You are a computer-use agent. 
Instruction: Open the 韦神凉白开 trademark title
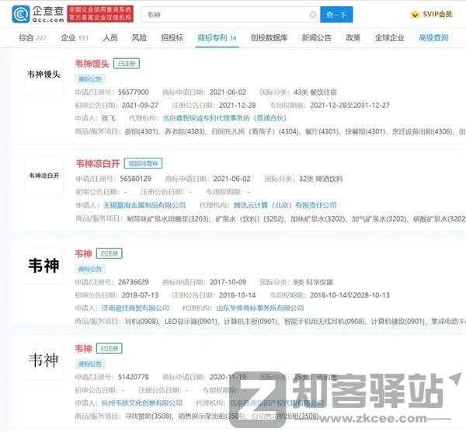[98, 163]
